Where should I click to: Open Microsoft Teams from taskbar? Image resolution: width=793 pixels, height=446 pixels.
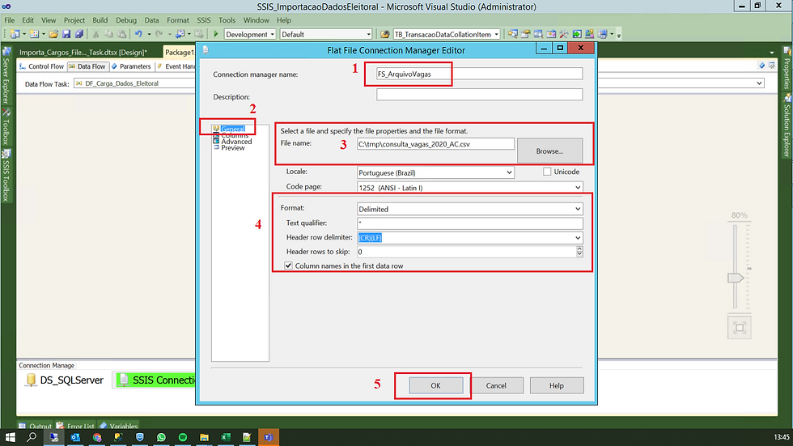point(268,437)
